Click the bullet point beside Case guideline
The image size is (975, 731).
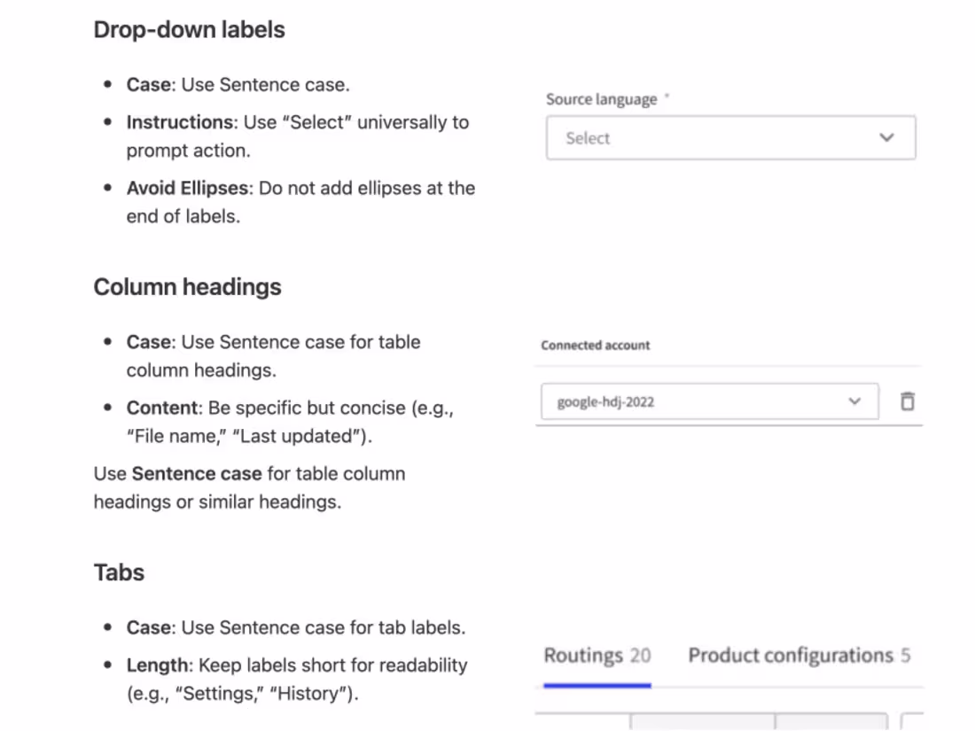pyautogui.click(x=108, y=84)
